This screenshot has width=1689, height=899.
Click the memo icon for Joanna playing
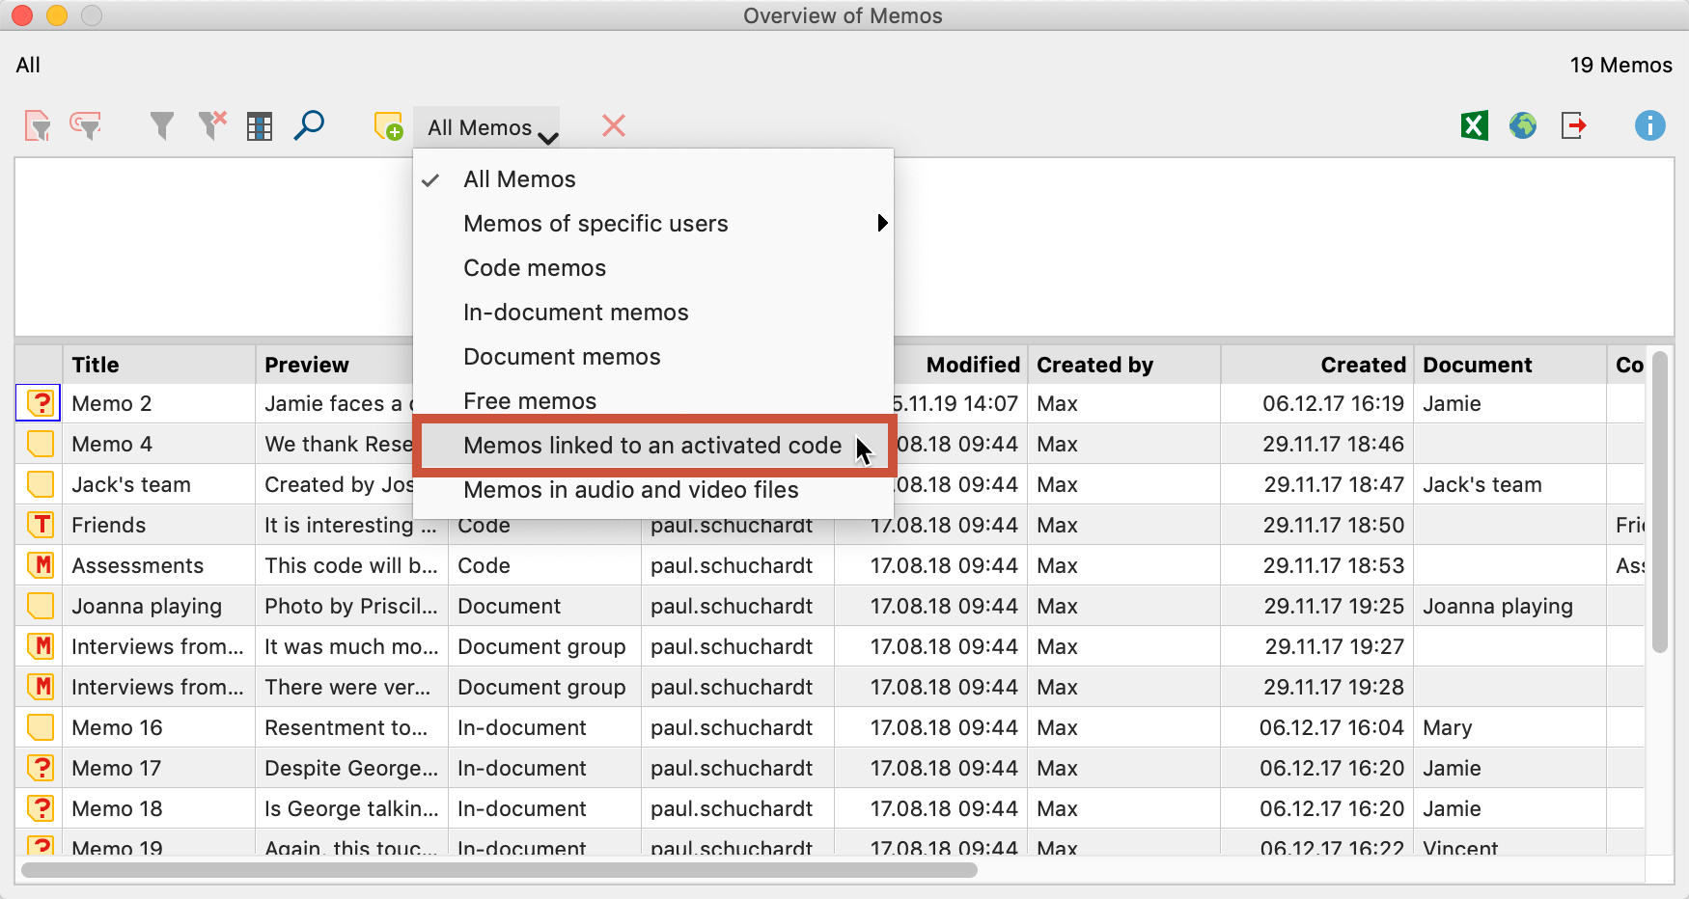(x=41, y=606)
